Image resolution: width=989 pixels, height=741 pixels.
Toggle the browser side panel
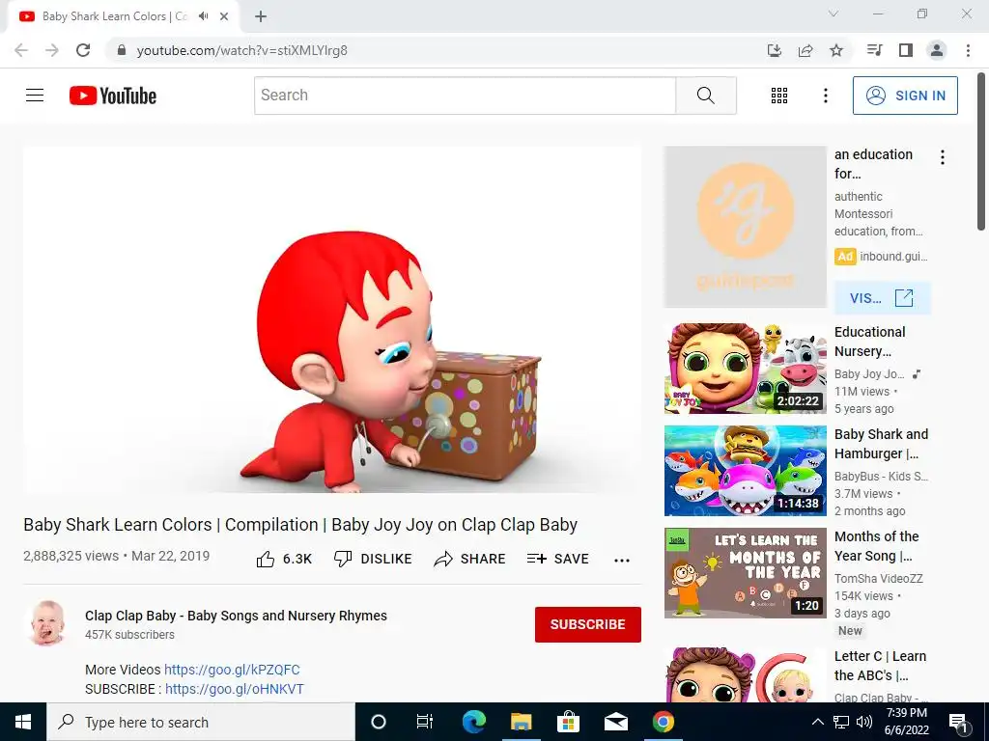click(906, 50)
